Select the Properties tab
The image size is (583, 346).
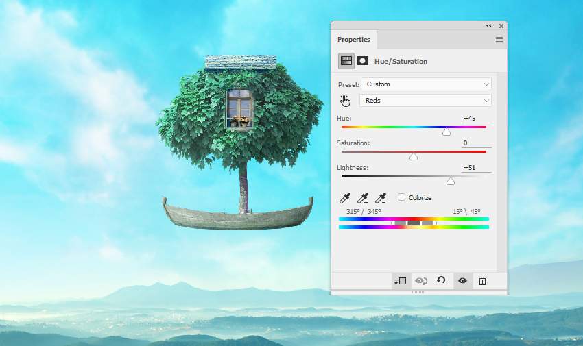pos(354,39)
